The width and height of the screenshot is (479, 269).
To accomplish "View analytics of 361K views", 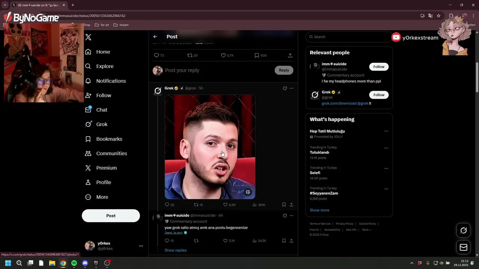I will click(x=259, y=205).
